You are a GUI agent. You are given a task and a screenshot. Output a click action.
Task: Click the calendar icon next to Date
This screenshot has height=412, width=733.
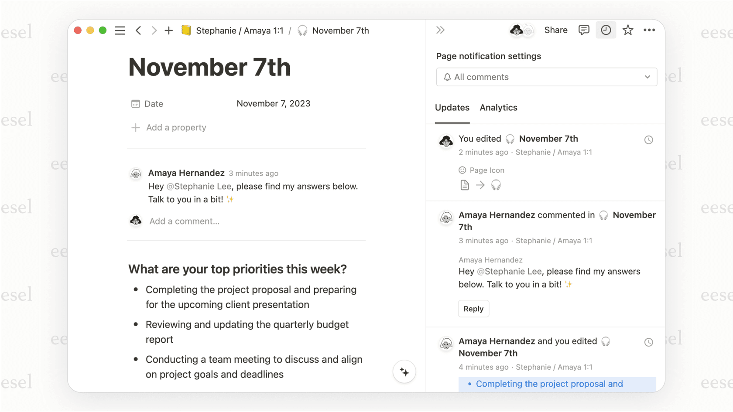pos(135,104)
